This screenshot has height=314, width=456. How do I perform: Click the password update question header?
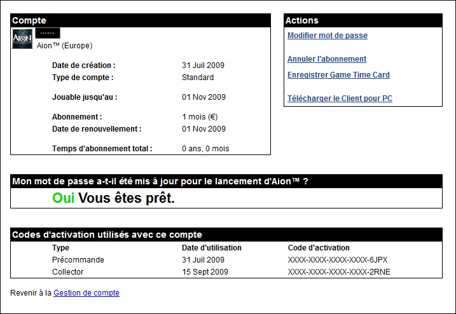(x=226, y=181)
